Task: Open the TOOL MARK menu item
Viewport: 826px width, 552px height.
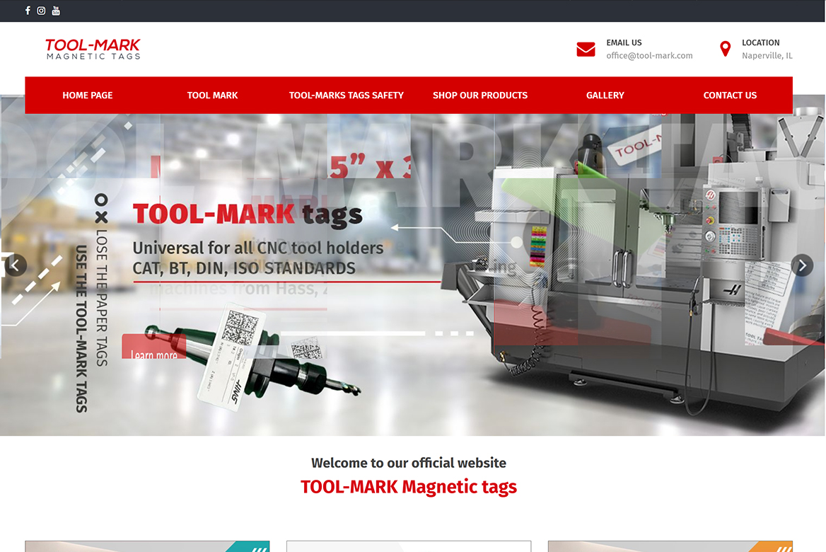Action: point(212,96)
